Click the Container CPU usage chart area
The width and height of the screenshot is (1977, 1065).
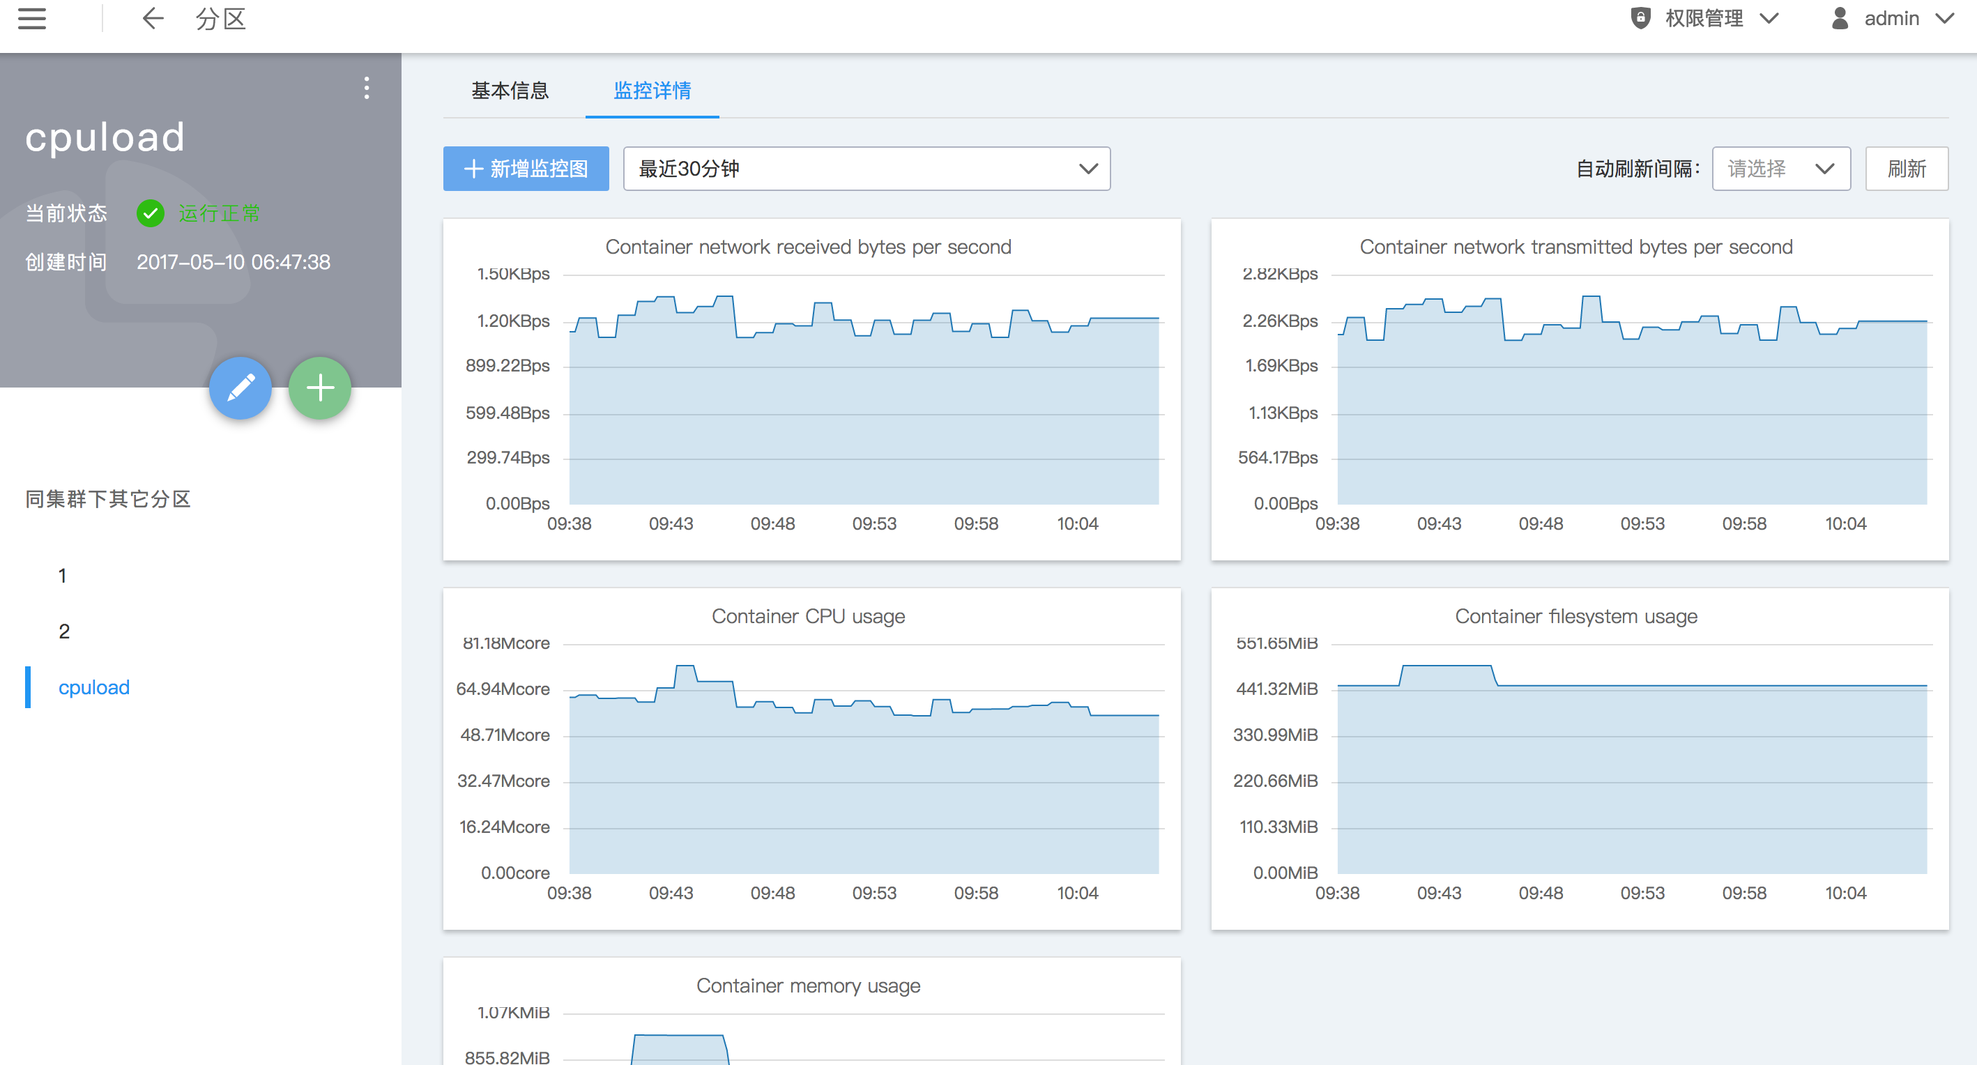click(864, 775)
